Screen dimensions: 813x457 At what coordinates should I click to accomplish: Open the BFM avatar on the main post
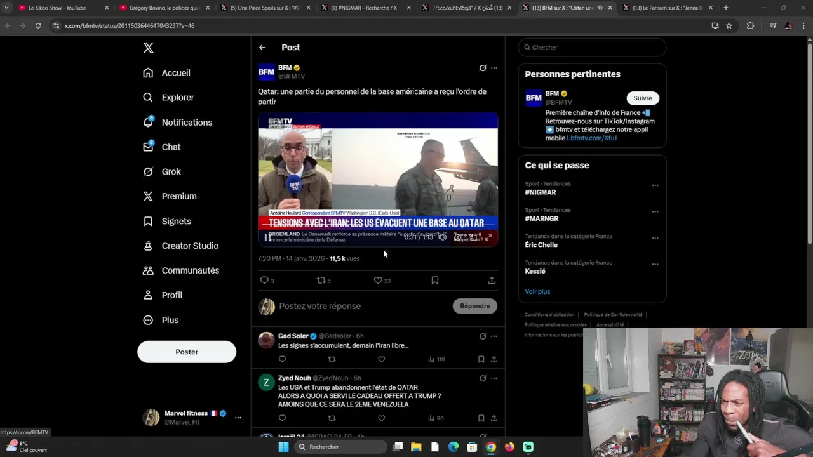[x=266, y=72]
